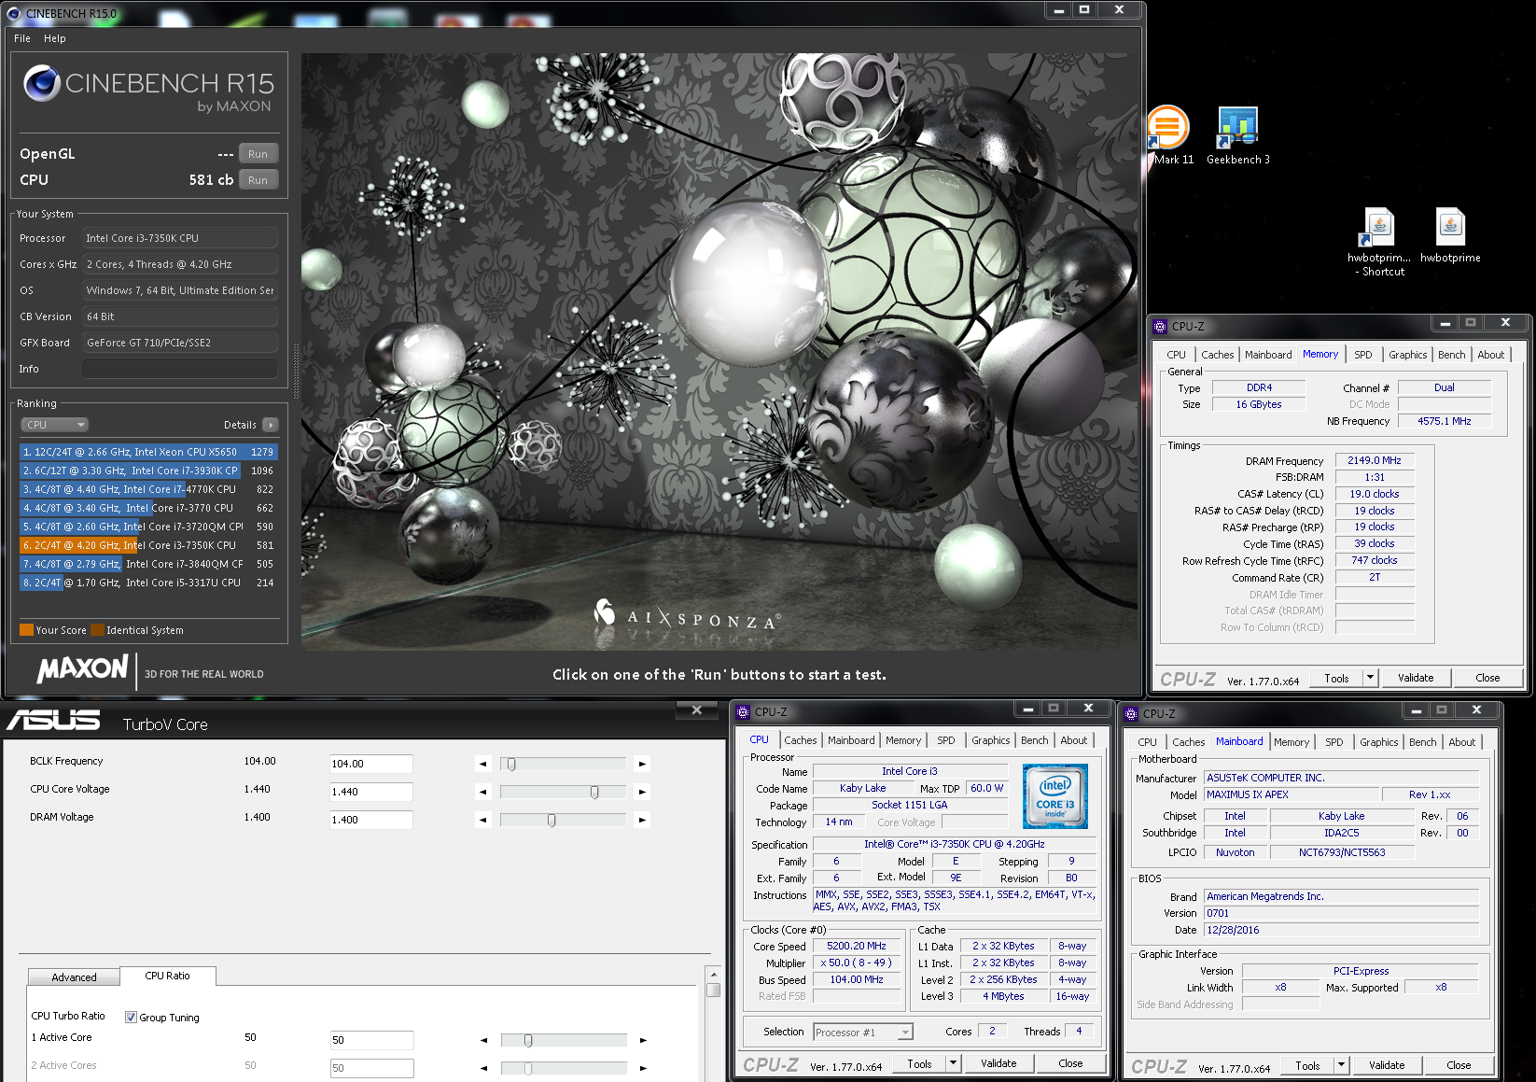Select ranking row Intel Xeon CPU X5650
This screenshot has width=1536, height=1082.
[x=148, y=452]
